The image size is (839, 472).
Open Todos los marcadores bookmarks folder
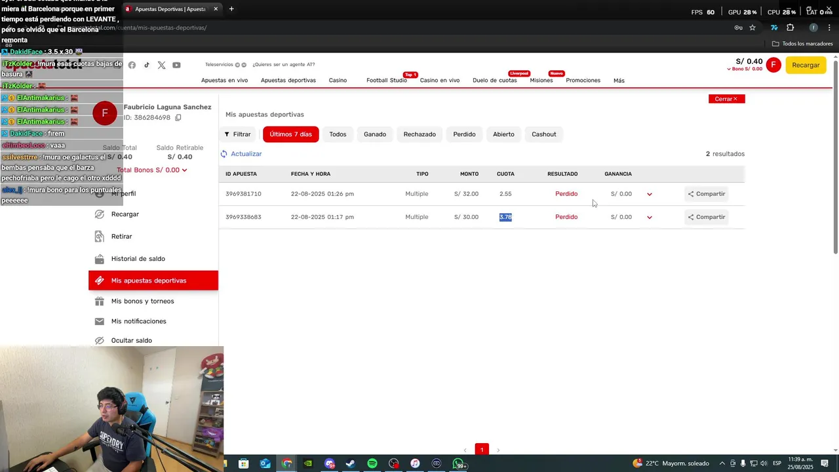(x=802, y=44)
